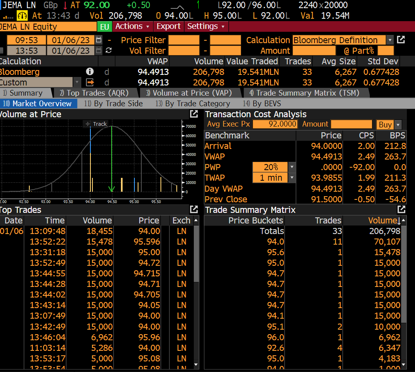The width and height of the screenshot is (415, 372).
Task: Click the PWP 20% value field
Action: click(270, 167)
